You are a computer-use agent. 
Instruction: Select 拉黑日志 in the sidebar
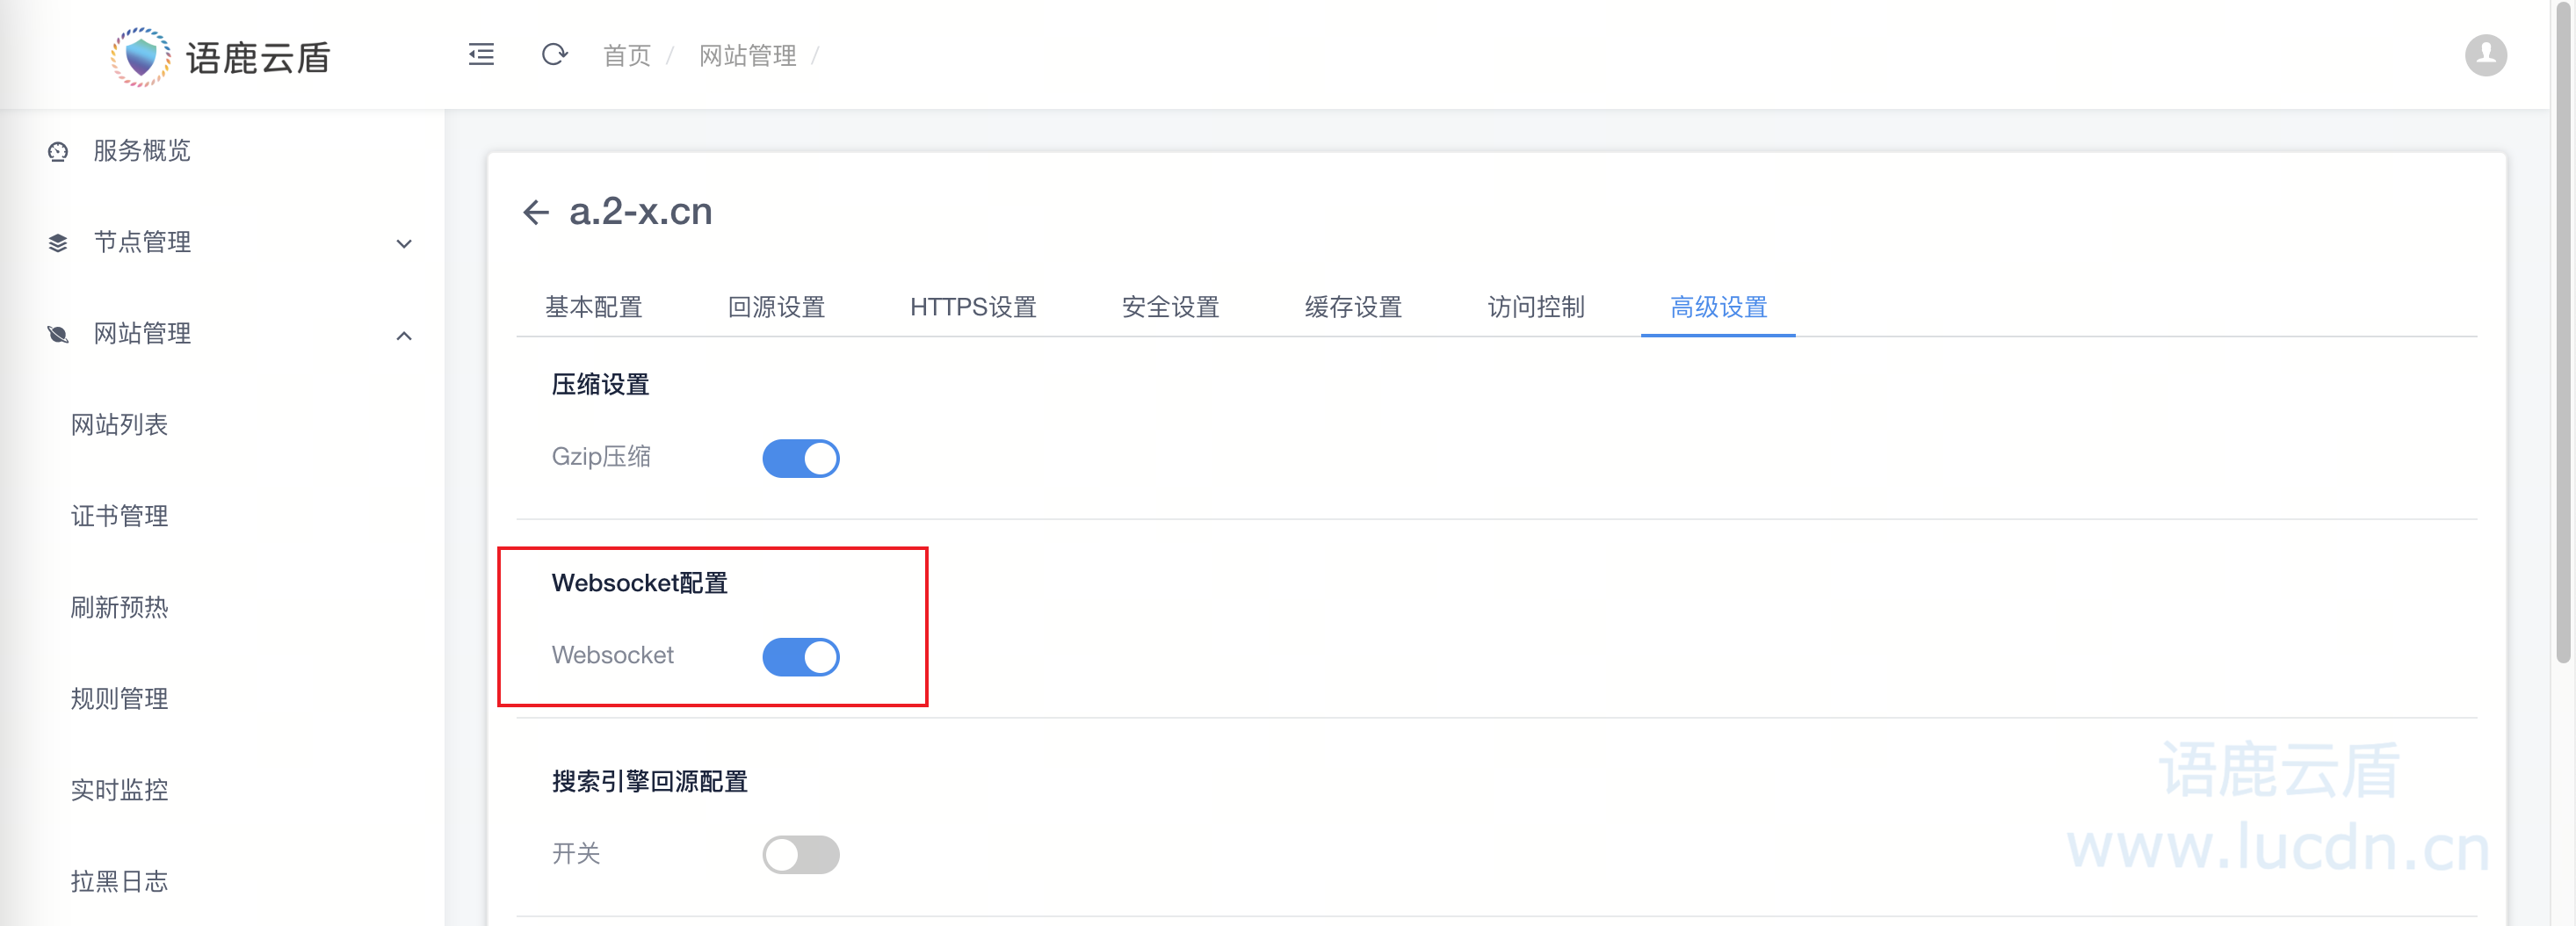pyautogui.click(x=120, y=881)
